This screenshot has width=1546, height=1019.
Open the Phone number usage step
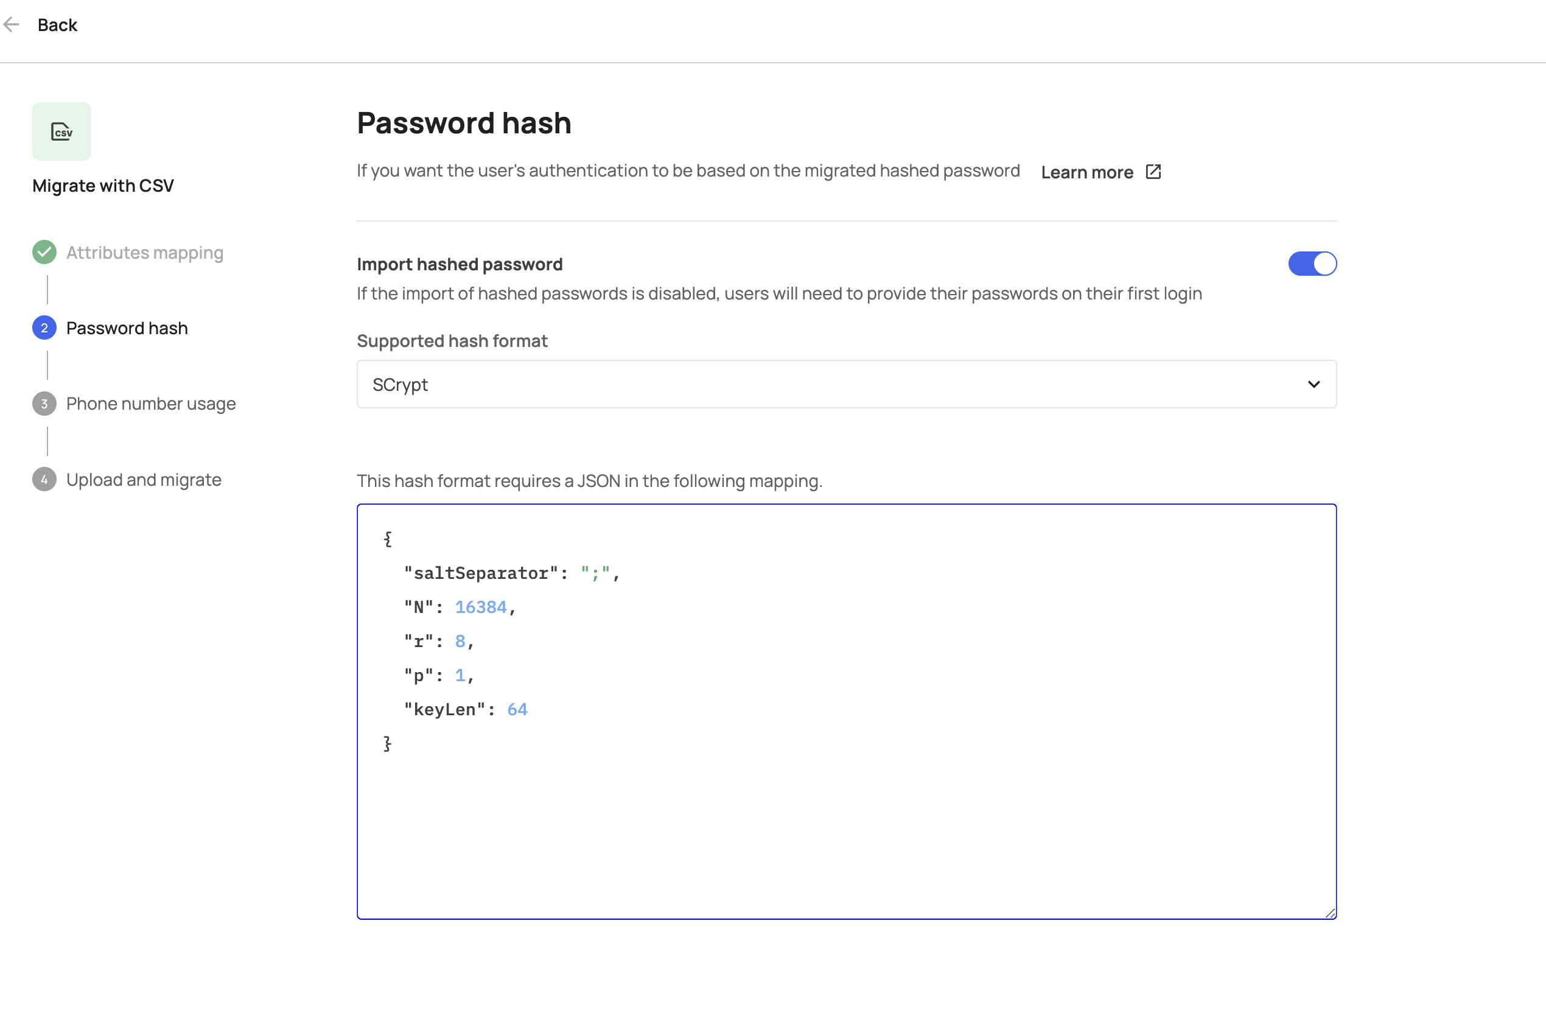click(151, 404)
